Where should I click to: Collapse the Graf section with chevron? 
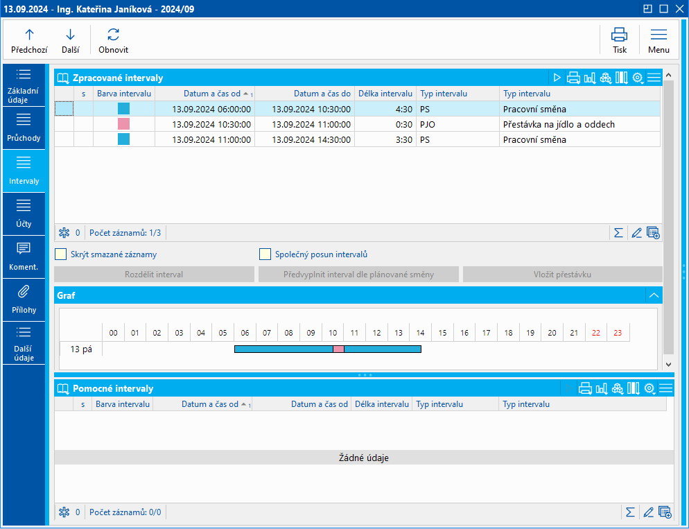653,295
